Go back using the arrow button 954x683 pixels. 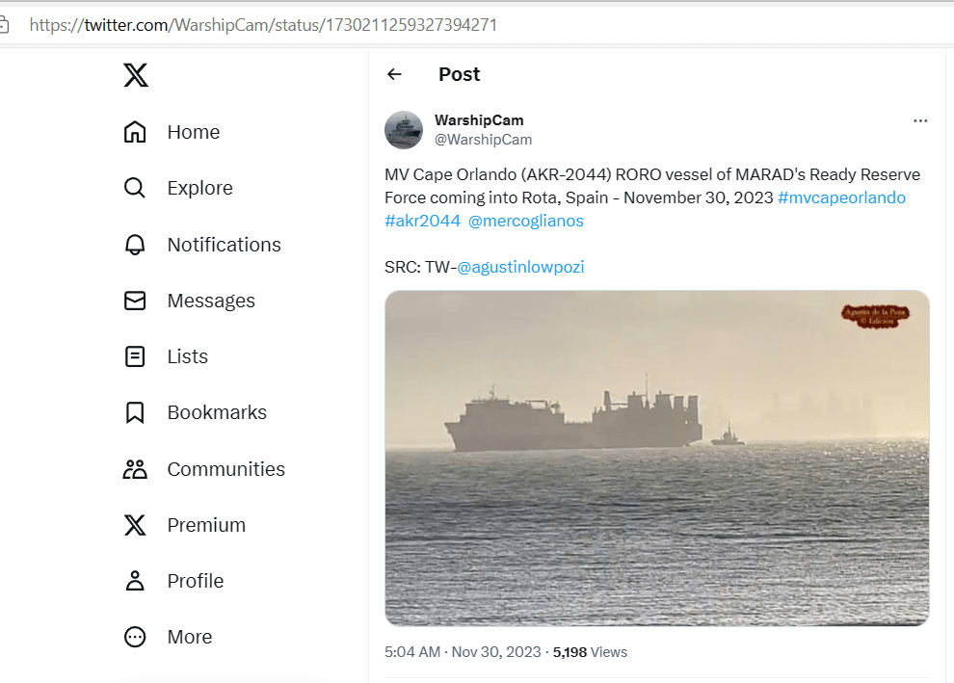click(x=394, y=74)
